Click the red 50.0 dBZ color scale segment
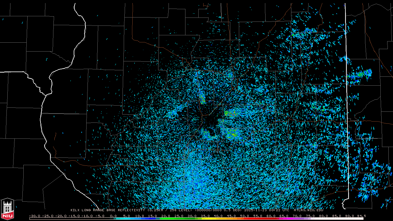The width and height of the screenshot is (393, 221). 244,219
